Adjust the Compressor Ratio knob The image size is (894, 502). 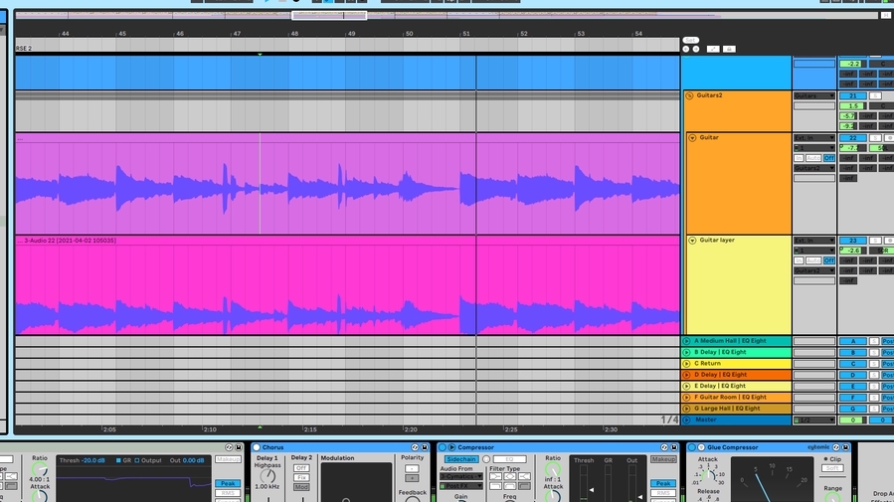(x=553, y=469)
